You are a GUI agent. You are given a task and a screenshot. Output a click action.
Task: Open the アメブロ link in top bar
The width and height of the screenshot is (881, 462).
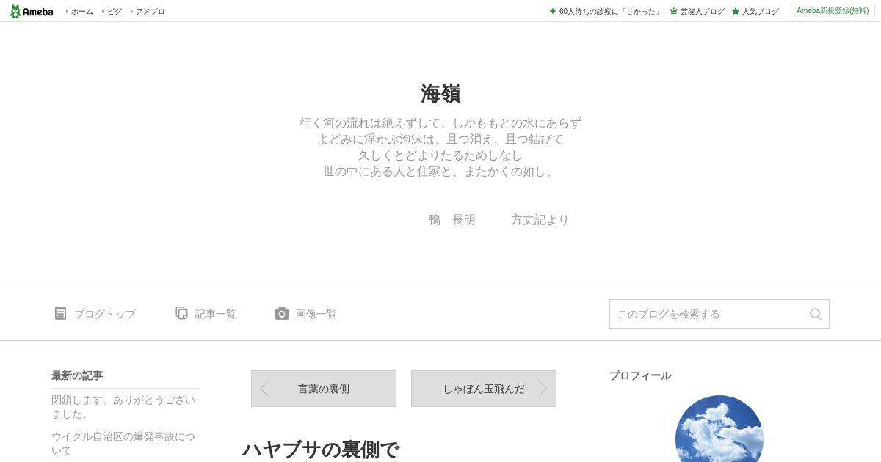(150, 11)
